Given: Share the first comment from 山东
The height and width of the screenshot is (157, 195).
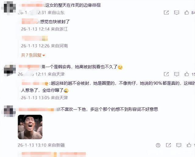Looking at the screenshot, I should [166, 12].
